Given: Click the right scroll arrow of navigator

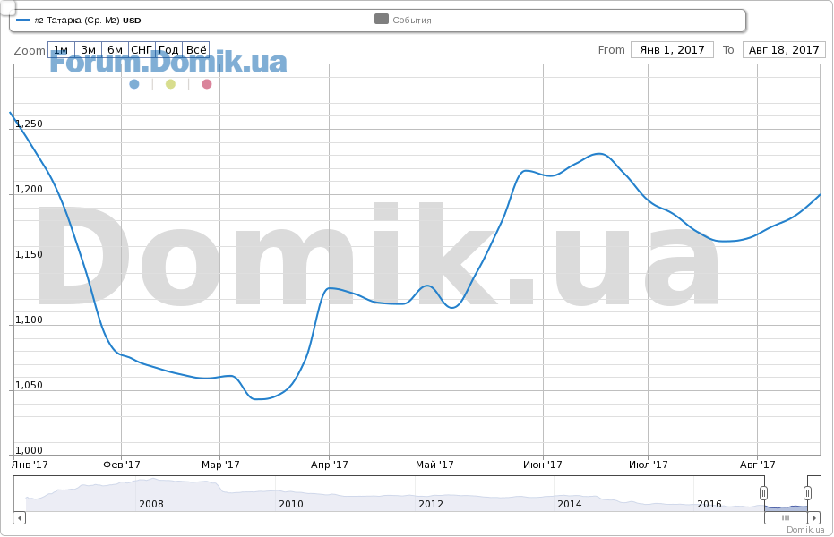Looking at the screenshot, I should click(x=814, y=517).
